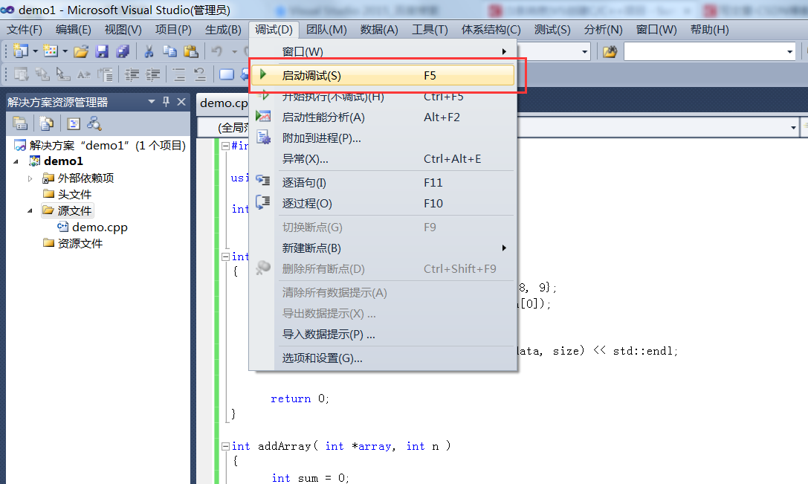The image size is (808, 484).
Task: Open the solution configuration combo box arrow
Action: coord(584,51)
